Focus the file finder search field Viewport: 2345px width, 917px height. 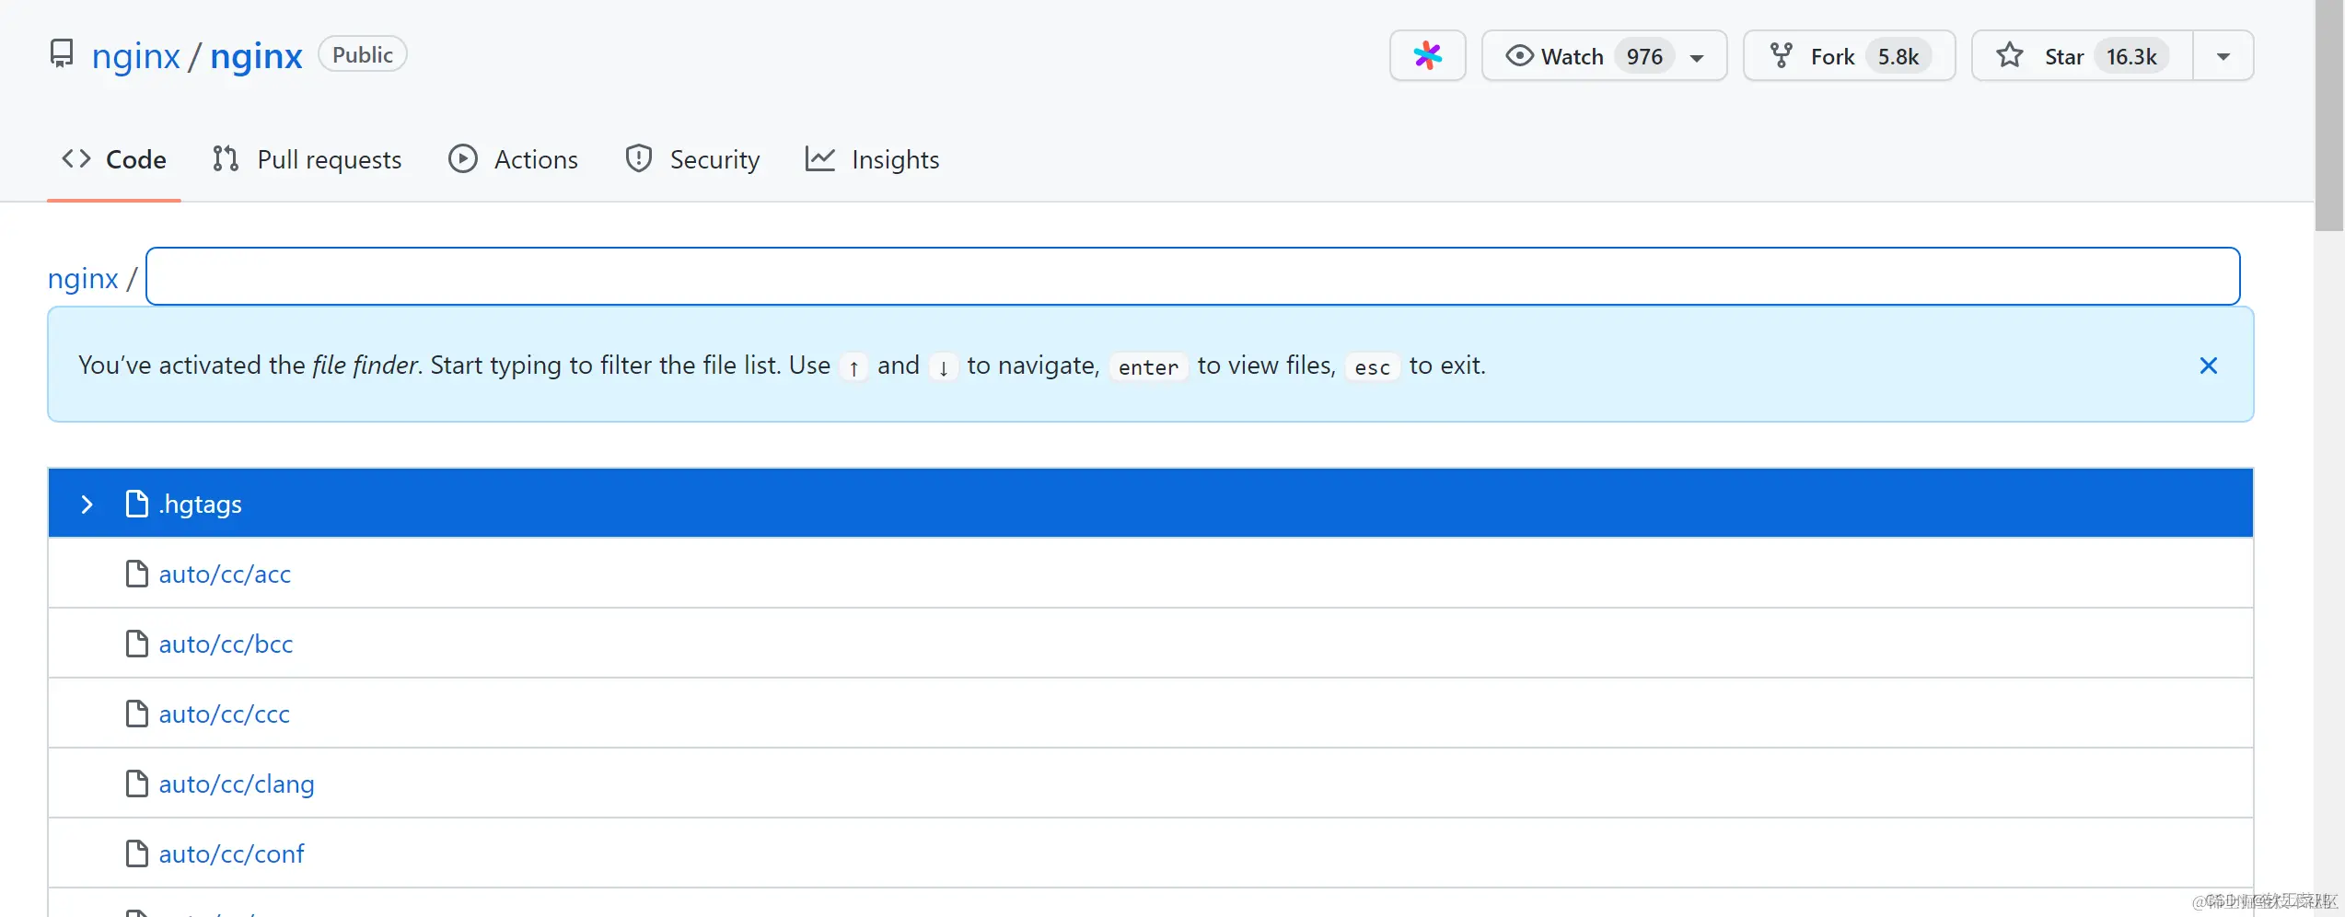point(1193,276)
